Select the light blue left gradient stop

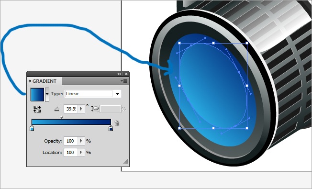[32, 128]
